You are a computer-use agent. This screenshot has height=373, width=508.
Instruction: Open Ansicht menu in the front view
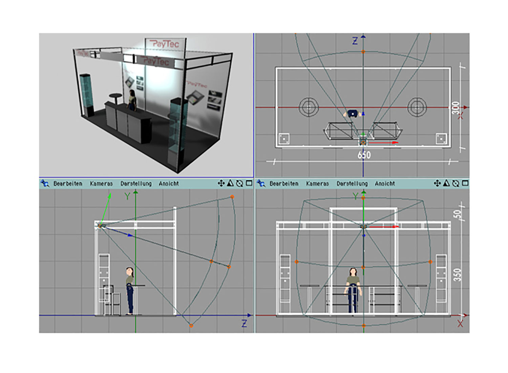[385, 184]
